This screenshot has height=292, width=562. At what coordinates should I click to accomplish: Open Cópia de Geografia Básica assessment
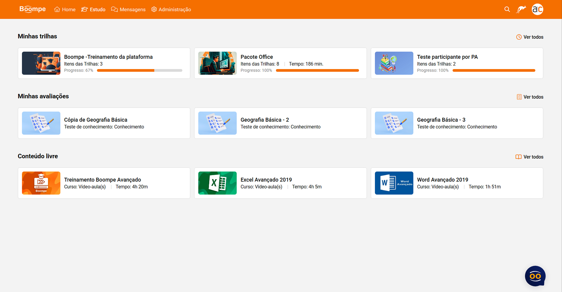96,120
